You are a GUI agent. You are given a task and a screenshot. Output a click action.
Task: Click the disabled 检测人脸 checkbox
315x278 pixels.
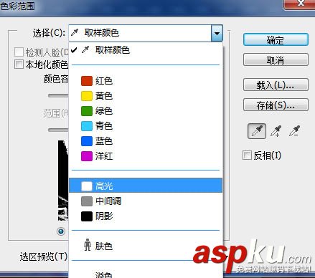click(19, 52)
